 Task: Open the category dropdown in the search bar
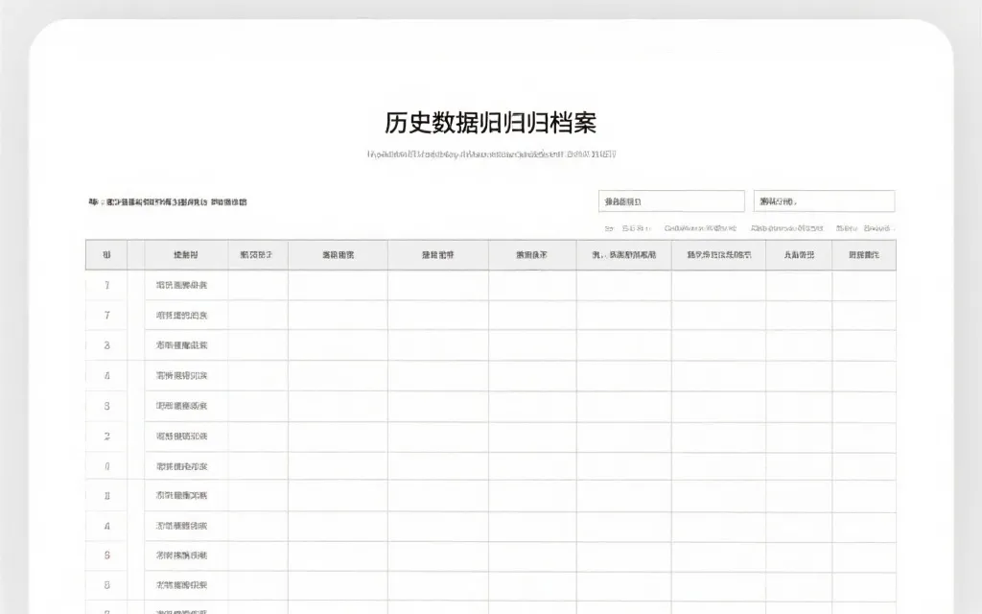[825, 201]
